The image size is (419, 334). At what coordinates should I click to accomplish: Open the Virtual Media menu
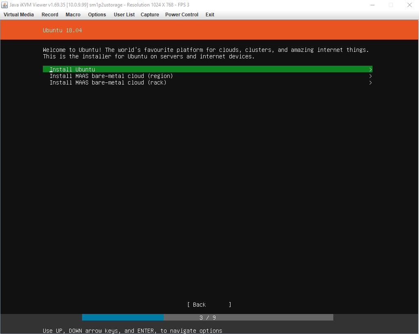click(19, 15)
